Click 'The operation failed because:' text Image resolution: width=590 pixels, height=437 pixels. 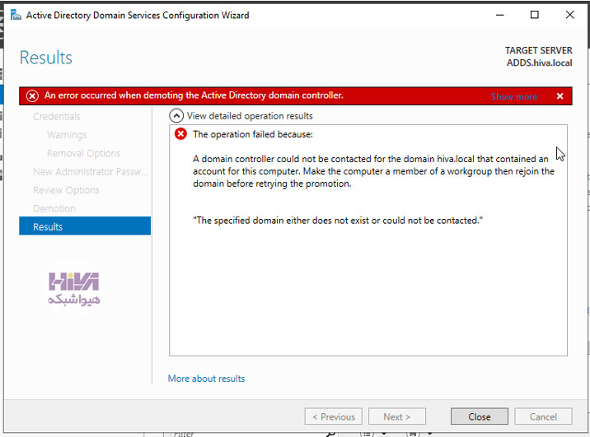tap(253, 134)
